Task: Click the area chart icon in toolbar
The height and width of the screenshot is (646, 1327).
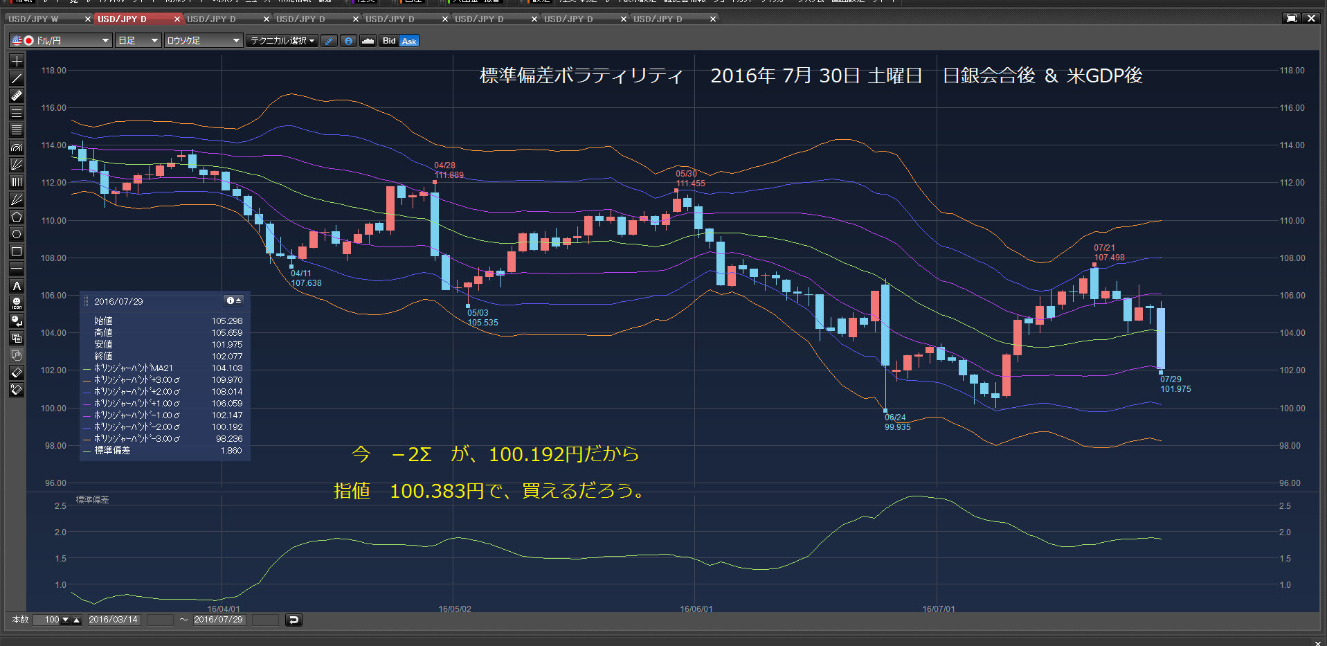Action: point(368,41)
